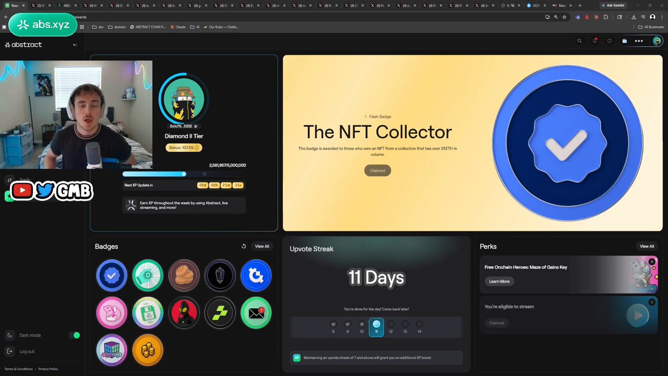The height and width of the screenshot is (376, 668).
Task: Click View All in Badges panel
Action: tap(262, 246)
